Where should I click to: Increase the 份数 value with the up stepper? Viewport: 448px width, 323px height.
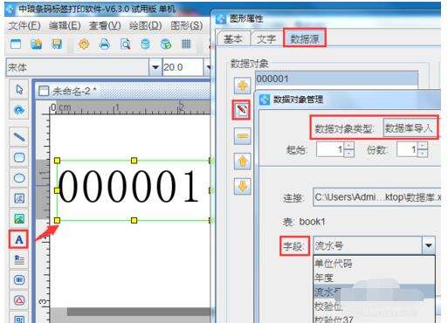point(423,146)
